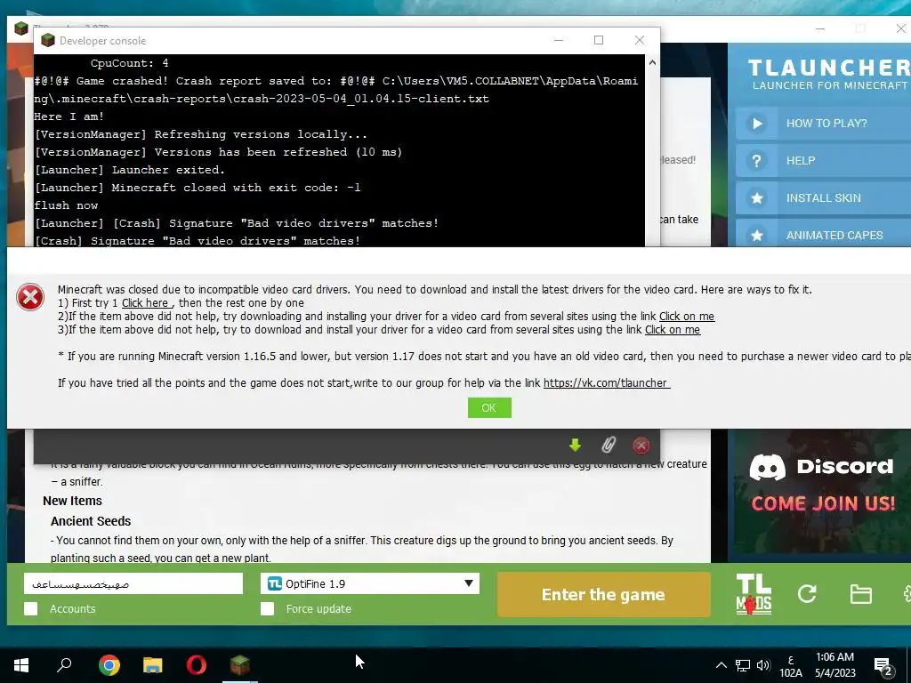Click the username input field

pyautogui.click(x=133, y=583)
